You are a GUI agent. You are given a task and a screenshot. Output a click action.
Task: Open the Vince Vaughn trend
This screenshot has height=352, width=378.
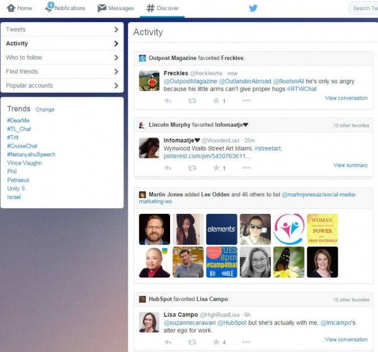point(25,163)
